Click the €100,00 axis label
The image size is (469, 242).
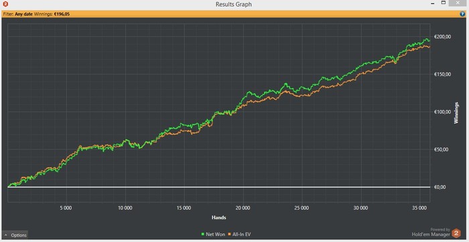442,112
